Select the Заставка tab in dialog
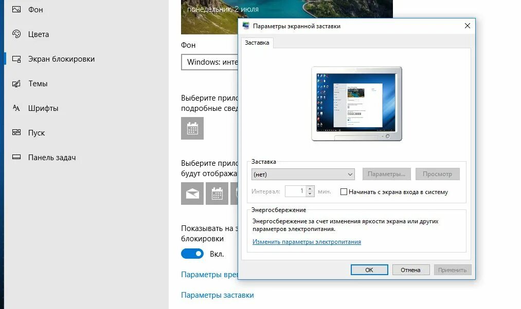Image resolution: width=521 pixels, height=309 pixels. [257, 43]
